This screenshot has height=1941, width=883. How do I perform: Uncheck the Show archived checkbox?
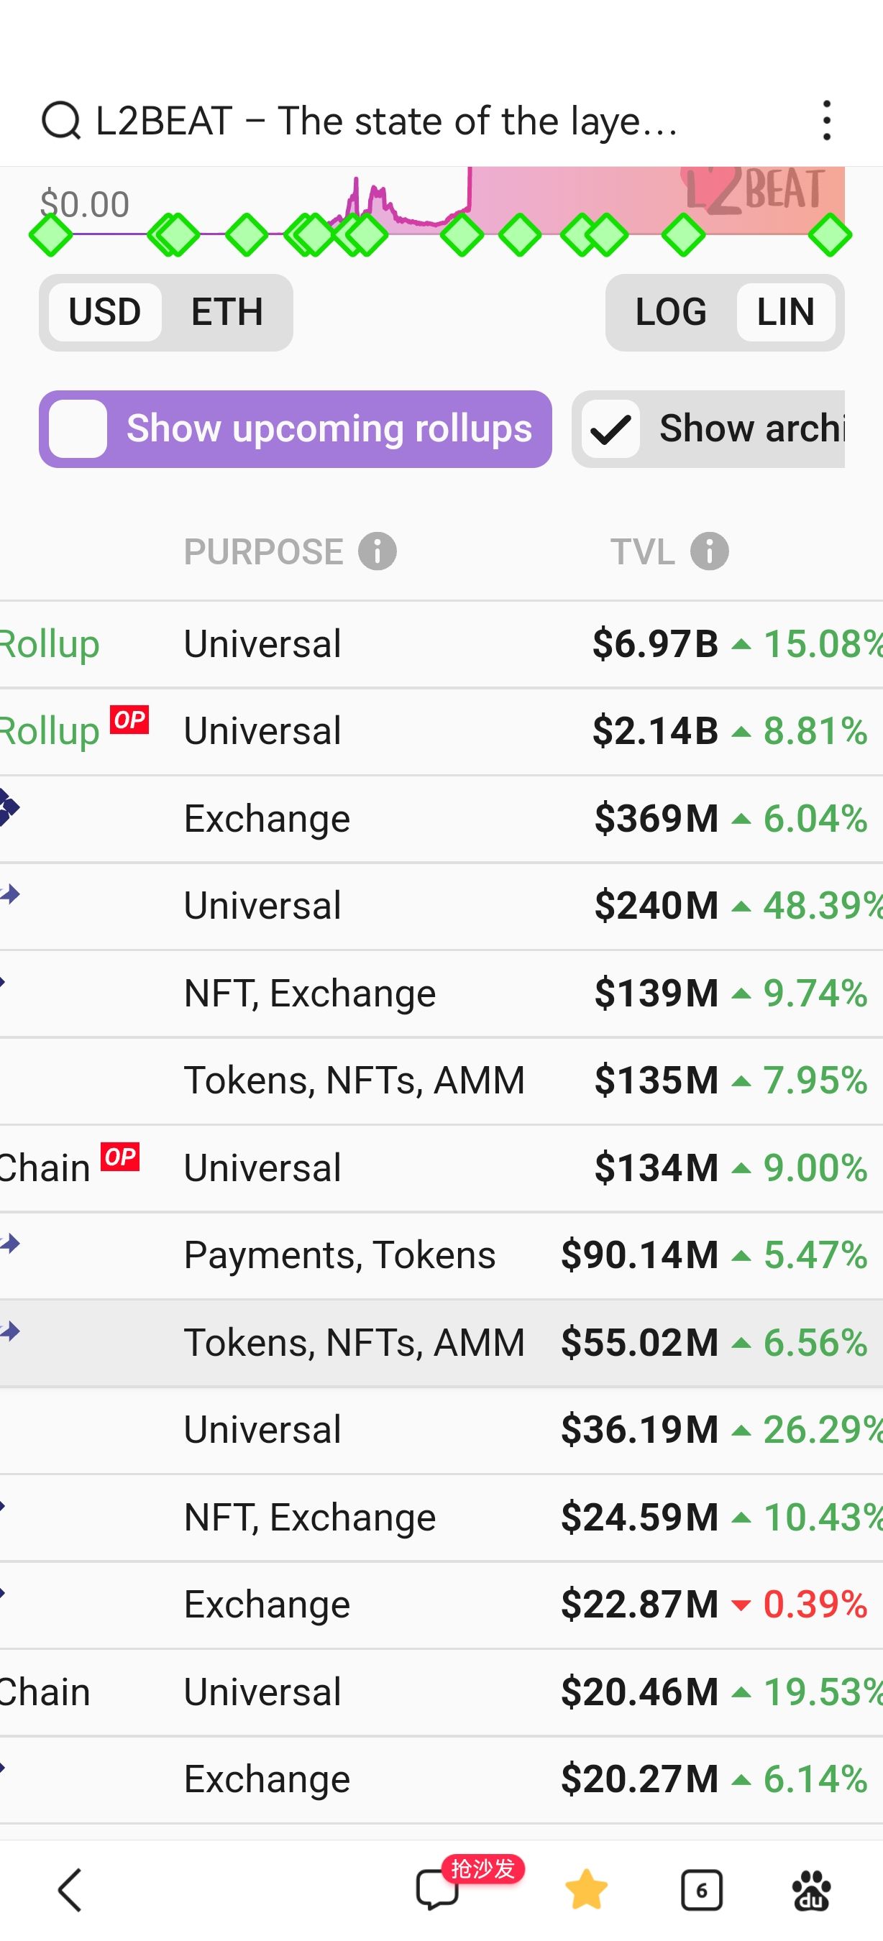point(610,428)
